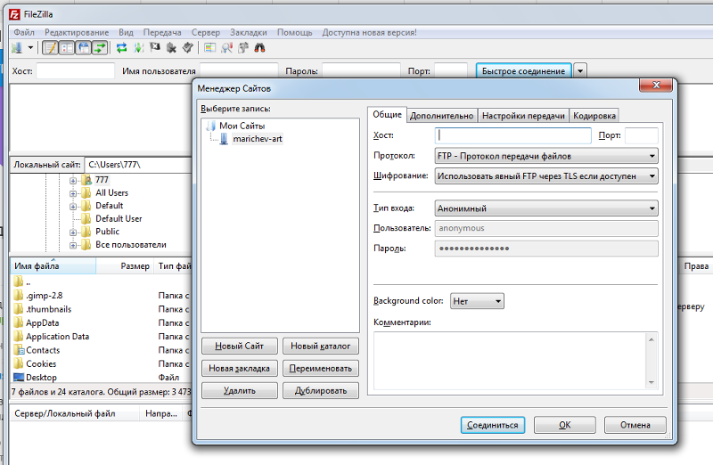
Task: Click the disconnect from server icon
Action: pos(171,48)
